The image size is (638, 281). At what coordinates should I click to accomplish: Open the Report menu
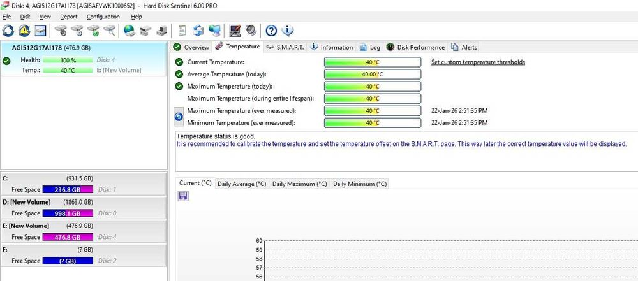[69, 17]
